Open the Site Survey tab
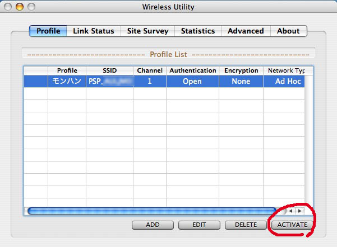The height and width of the screenshot is (247, 337). pos(147,31)
